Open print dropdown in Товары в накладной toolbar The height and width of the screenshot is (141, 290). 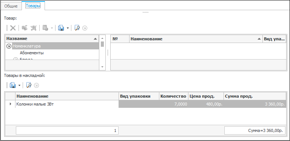point(19,86)
